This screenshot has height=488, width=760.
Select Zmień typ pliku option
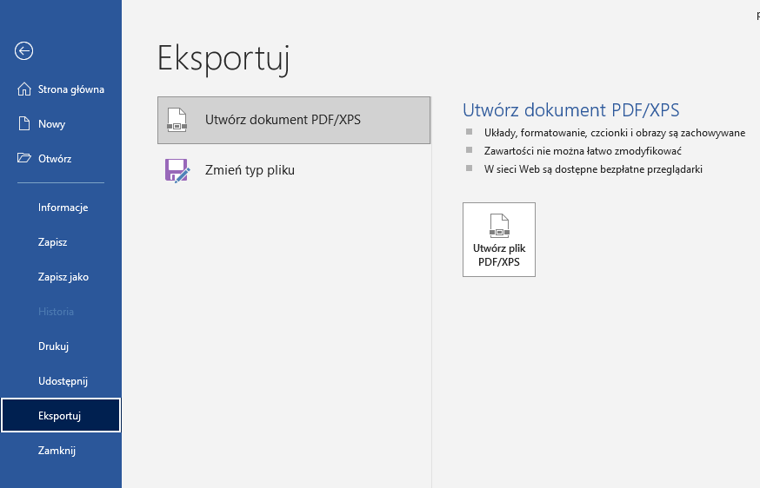click(x=294, y=170)
